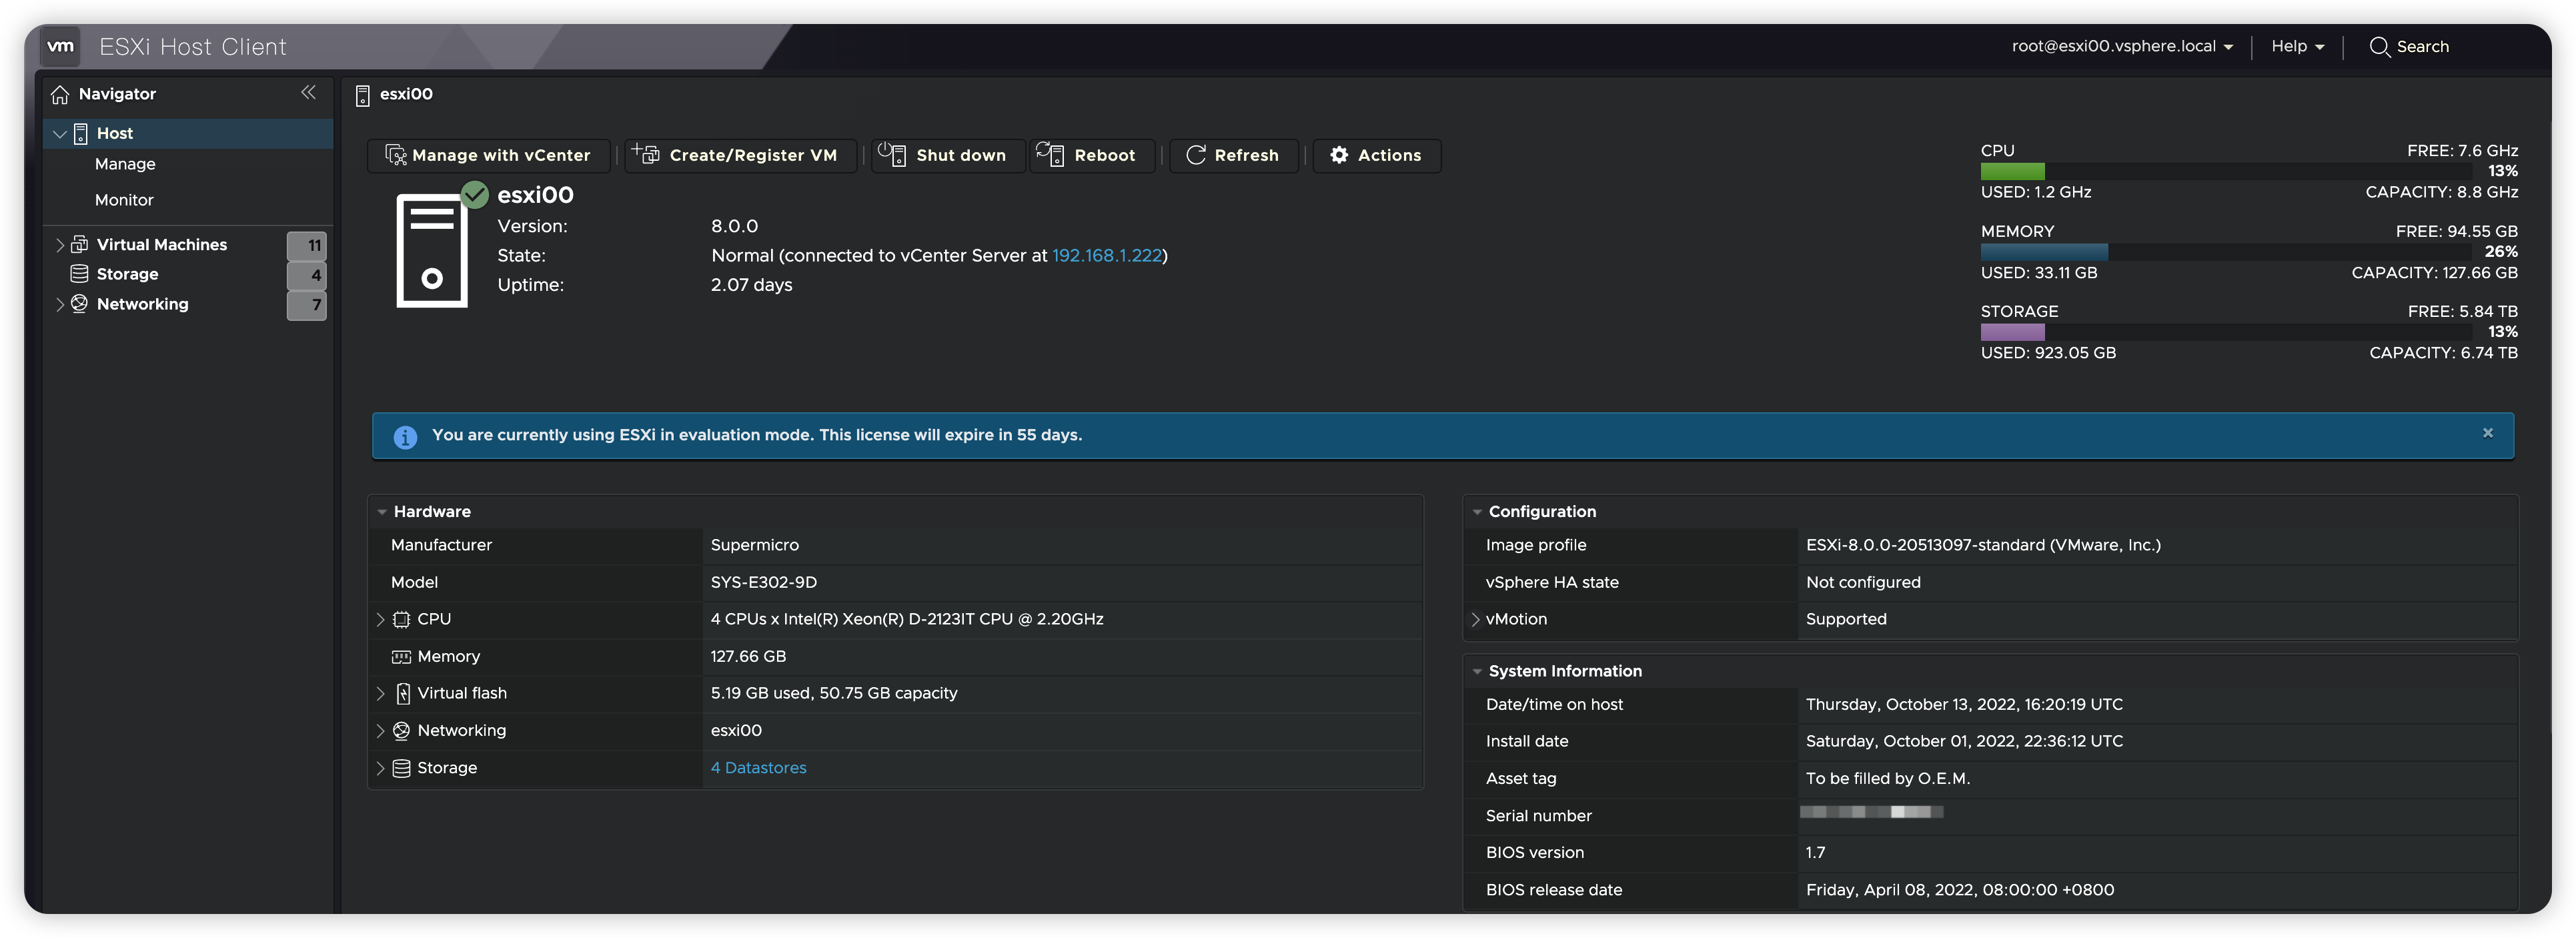2576x938 pixels.
Task: Open the Actions menu button
Action: pyautogui.click(x=1377, y=155)
